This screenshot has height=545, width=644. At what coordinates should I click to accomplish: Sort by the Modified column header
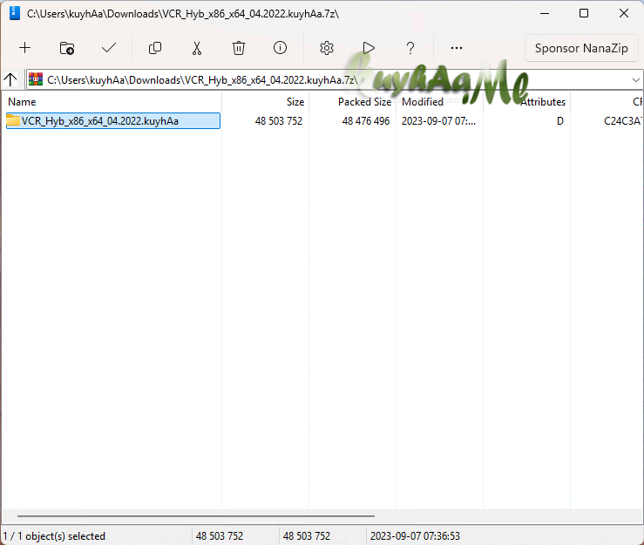point(439,102)
